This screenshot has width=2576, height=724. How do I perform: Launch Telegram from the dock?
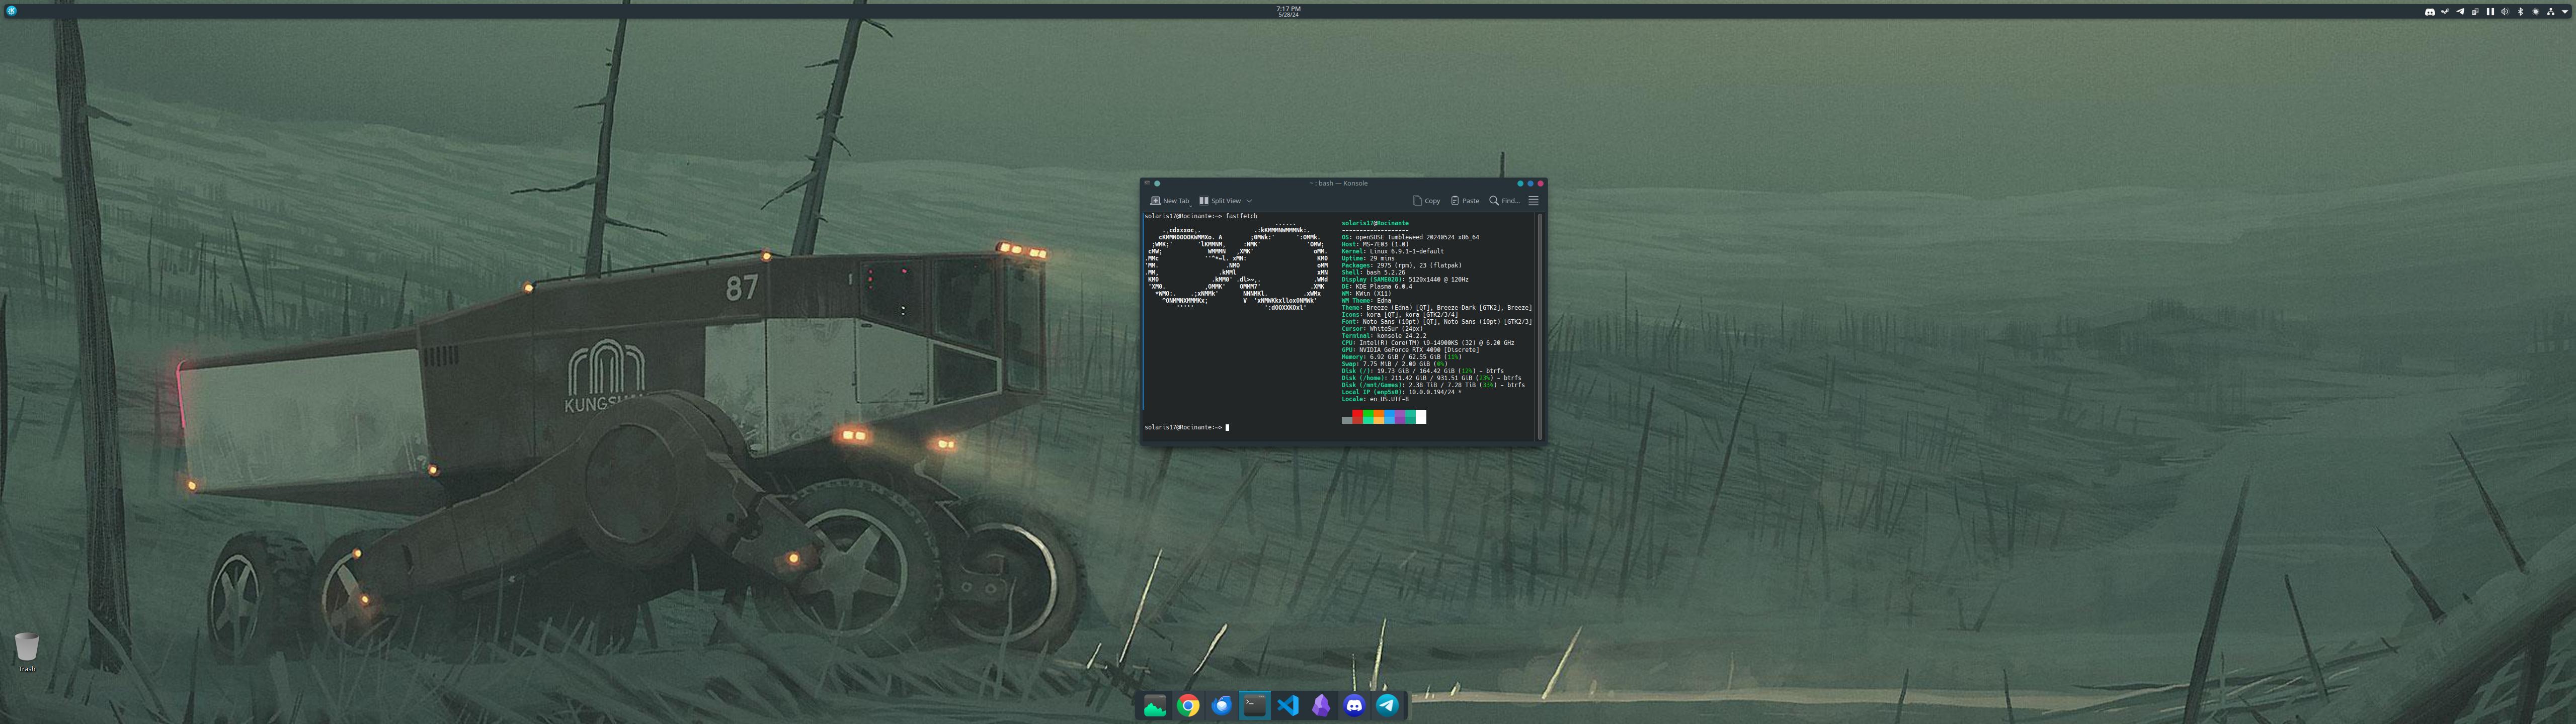pyautogui.click(x=1387, y=706)
